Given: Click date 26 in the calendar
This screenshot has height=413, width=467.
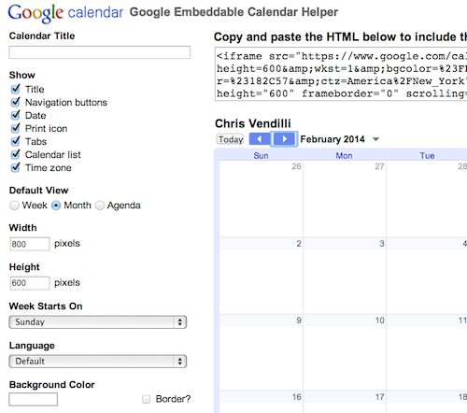Looking at the screenshot, I should tap(296, 166).
